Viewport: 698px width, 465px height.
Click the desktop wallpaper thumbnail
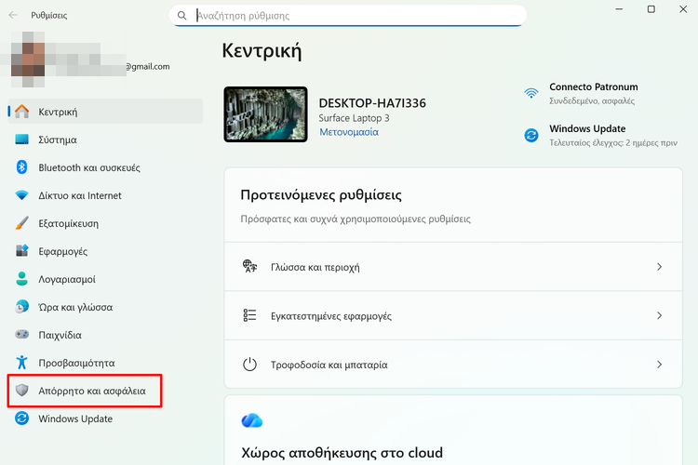265,114
